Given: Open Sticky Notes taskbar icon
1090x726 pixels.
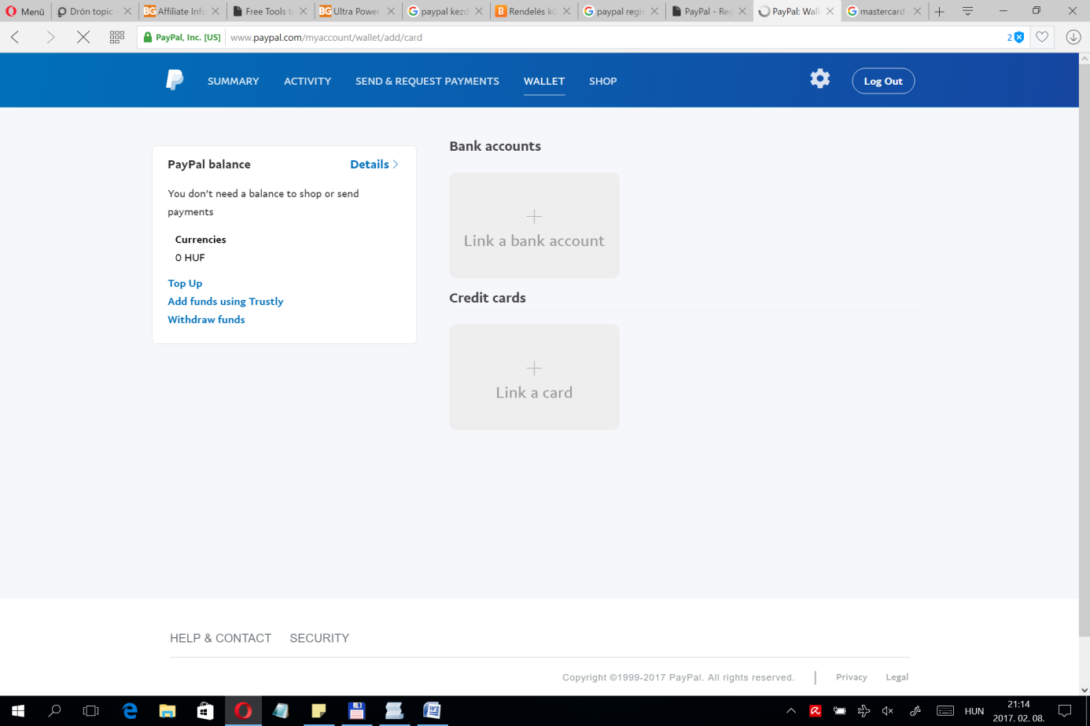Looking at the screenshot, I should [319, 710].
